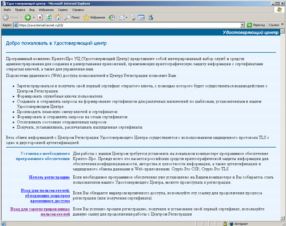The image size is (286, 226).
Task: Click the Messenger icon at toolbar end
Action: coord(150,18)
